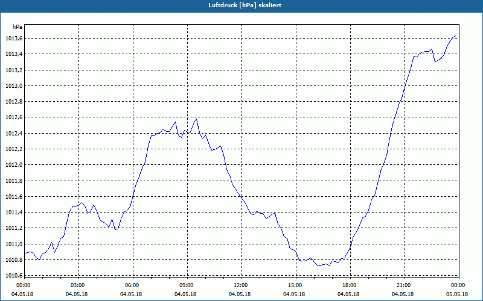Click the chart title 'Luftdruck [hPa] skaliert'

tap(245, 5)
